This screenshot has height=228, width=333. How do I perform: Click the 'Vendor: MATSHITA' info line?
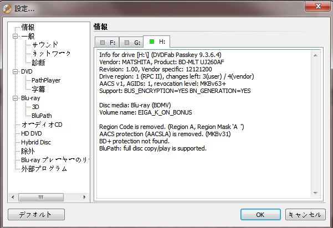(161, 62)
